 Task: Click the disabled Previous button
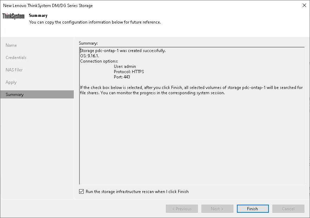pos(182,209)
